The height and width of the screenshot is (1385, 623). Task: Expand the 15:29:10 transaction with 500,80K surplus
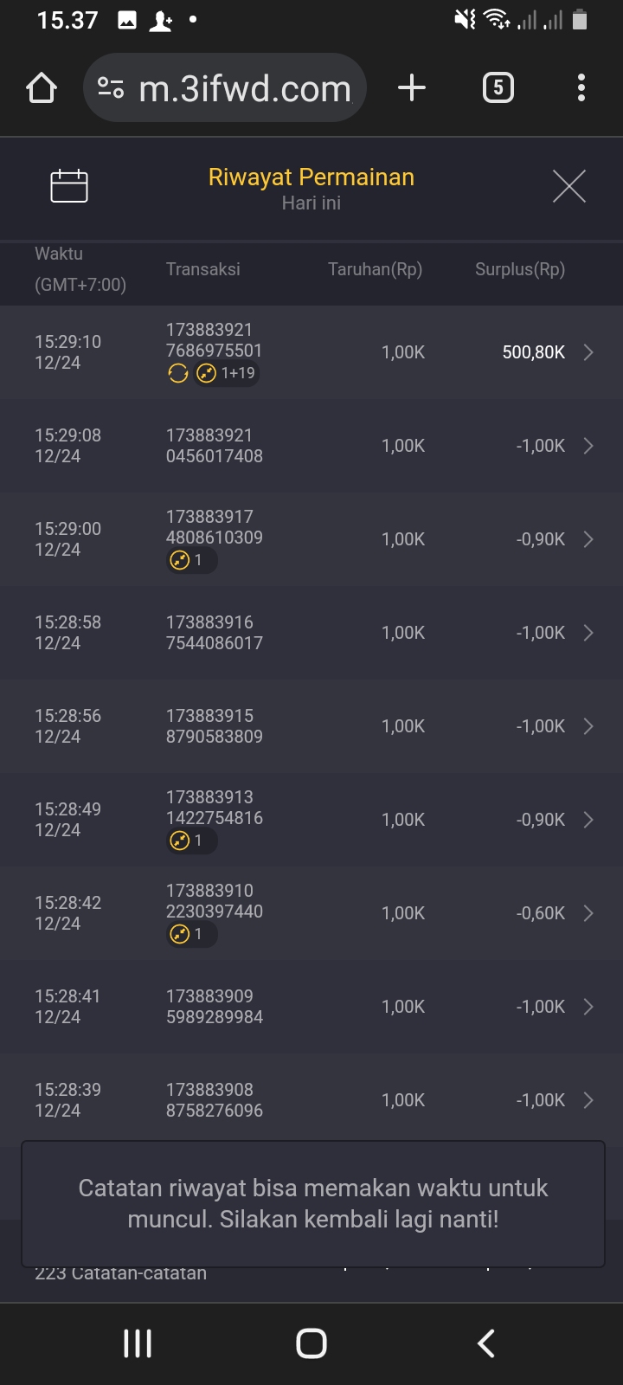pos(588,352)
